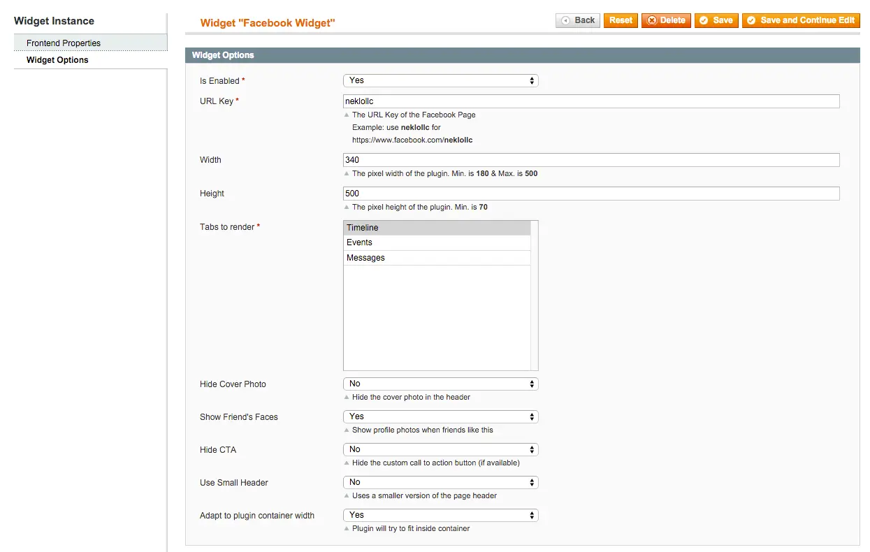Click the Reset button
Viewport: 870px width, 552px height.
pos(621,20)
